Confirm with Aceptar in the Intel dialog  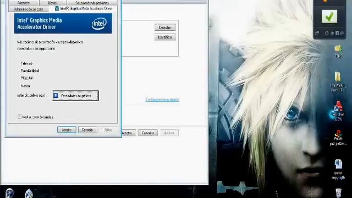click(67, 130)
